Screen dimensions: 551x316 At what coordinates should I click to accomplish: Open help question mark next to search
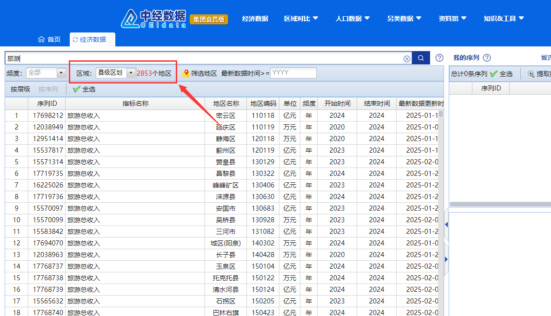tap(439, 58)
